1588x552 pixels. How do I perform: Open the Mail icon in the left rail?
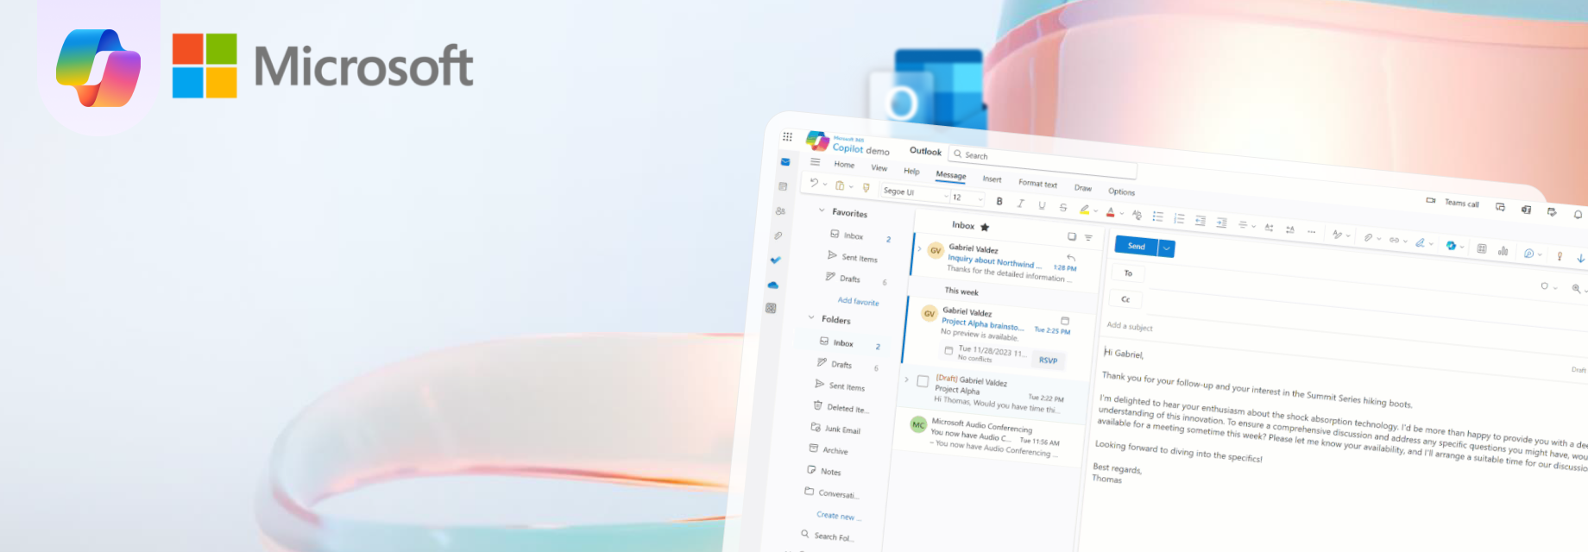point(785,161)
